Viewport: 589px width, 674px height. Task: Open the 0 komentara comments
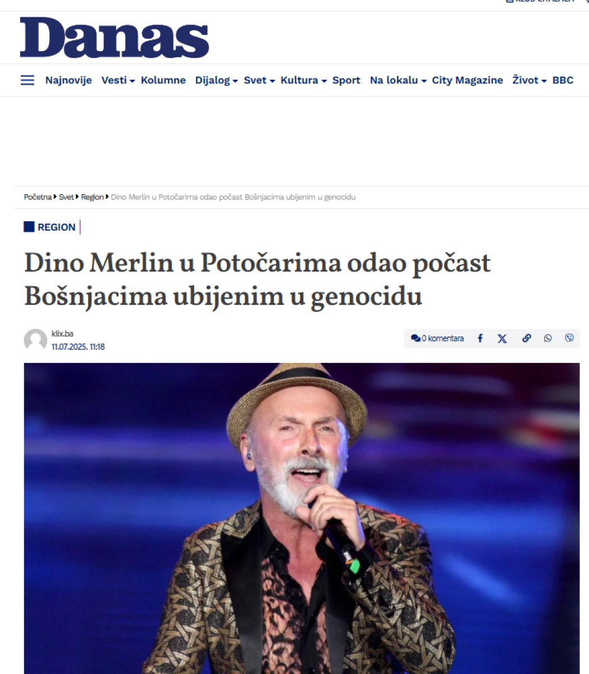(x=437, y=338)
